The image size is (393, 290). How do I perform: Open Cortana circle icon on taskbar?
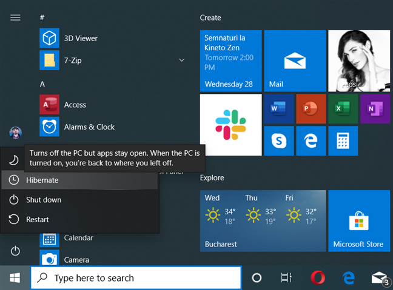(x=257, y=278)
